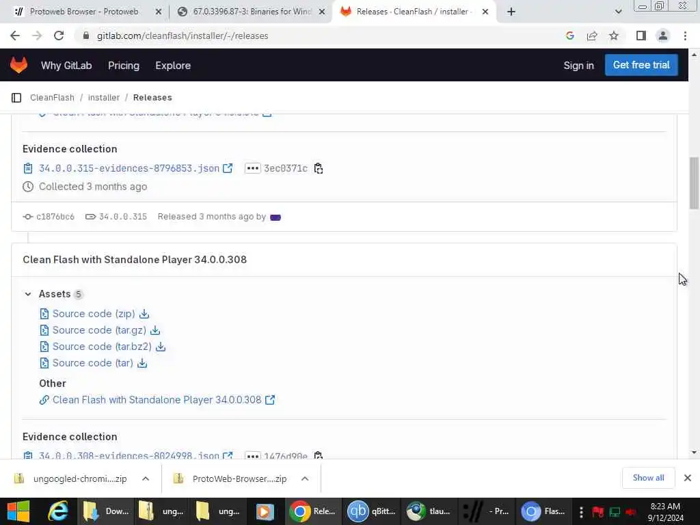Viewport: 700px width, 525px height.
Task: Open media player taskbar icon
Action: (x=265, y=511)
